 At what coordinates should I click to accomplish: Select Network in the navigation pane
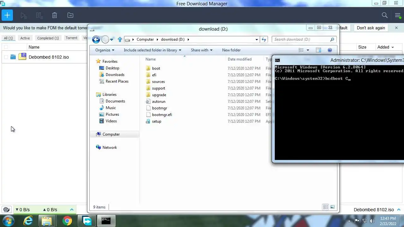pos(110,148)
